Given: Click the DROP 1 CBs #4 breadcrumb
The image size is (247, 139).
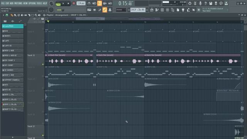Looking at the screenshot, I should click(78, 15).
